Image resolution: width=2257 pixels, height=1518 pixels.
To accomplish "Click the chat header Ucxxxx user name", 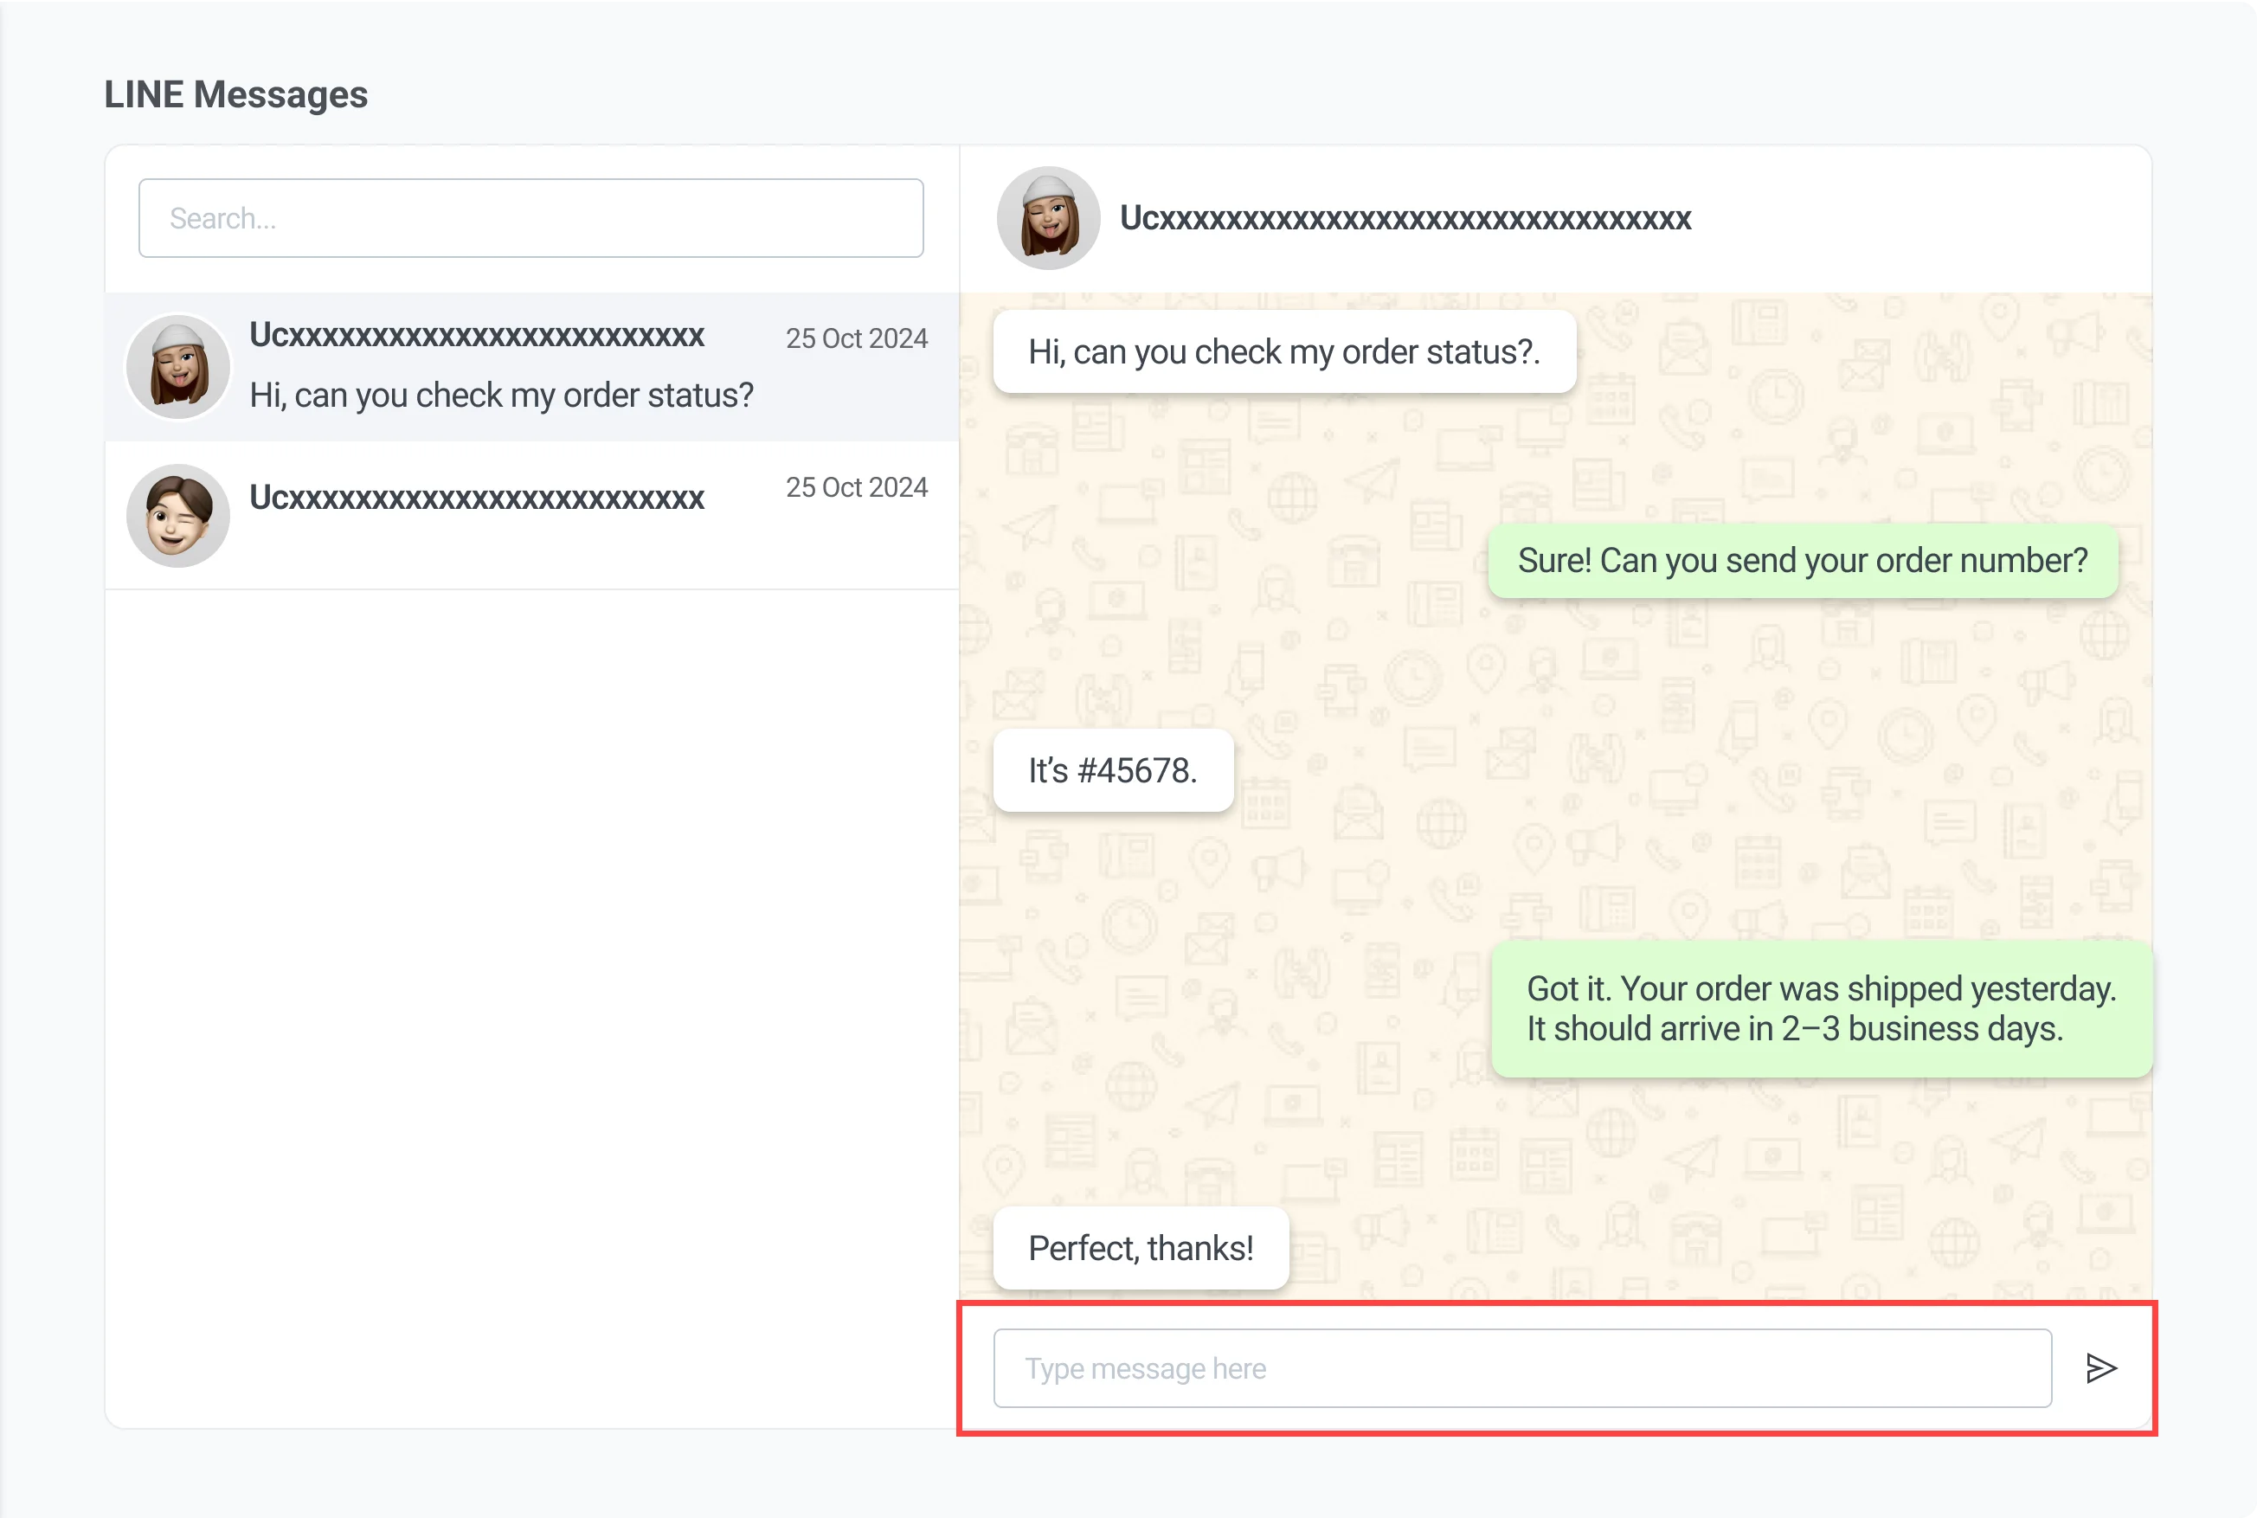I will 1405,219.
